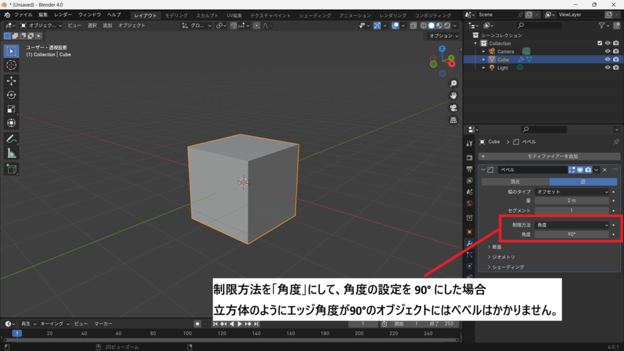This screenshot has width=624, height=351.
Task: Select the Add Cube tool
Action: tap(11, 169)
